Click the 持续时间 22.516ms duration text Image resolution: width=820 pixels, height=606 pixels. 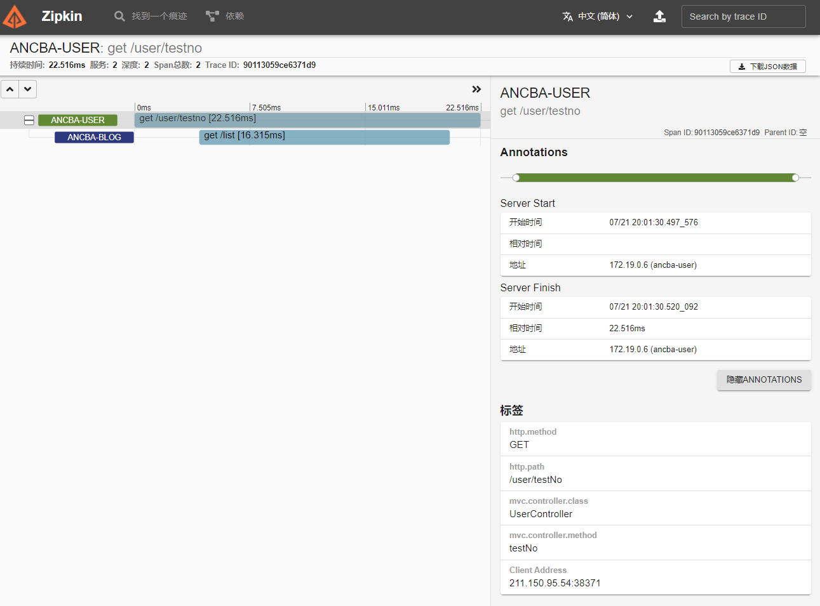tap(48, 65)
